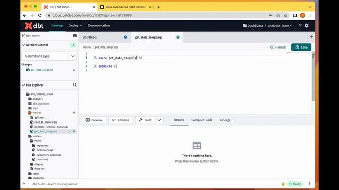Viewport: 339px width, 190px height.
Task: Bookmark this page with the star
Action: 286,15
